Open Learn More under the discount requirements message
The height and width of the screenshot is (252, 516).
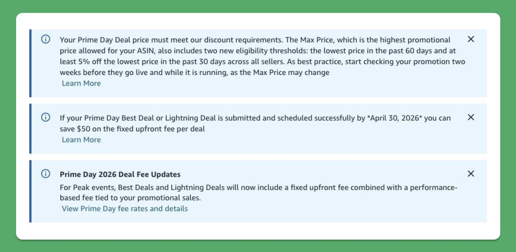point(81,83)
